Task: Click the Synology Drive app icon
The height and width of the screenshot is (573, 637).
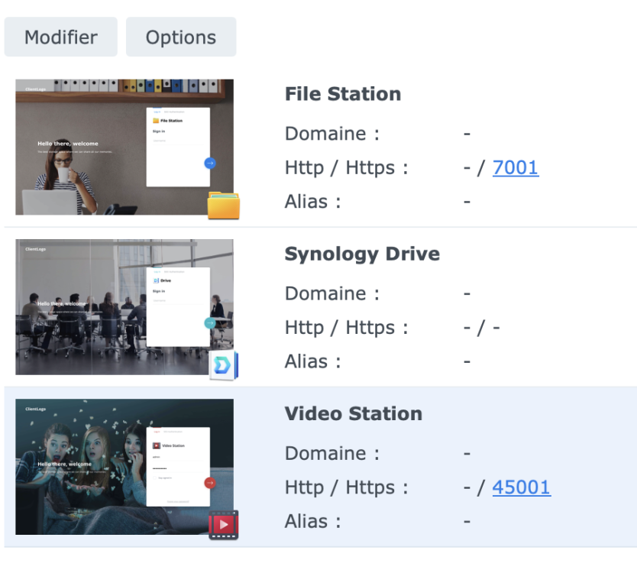Action: pyautogui.click(x=224, y=365)
